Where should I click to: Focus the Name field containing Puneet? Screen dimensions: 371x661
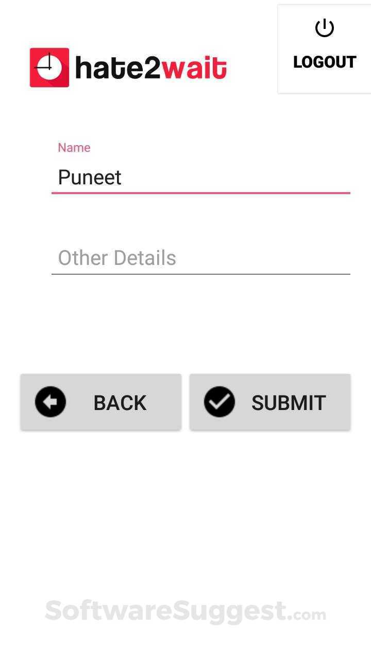point(201,177)
